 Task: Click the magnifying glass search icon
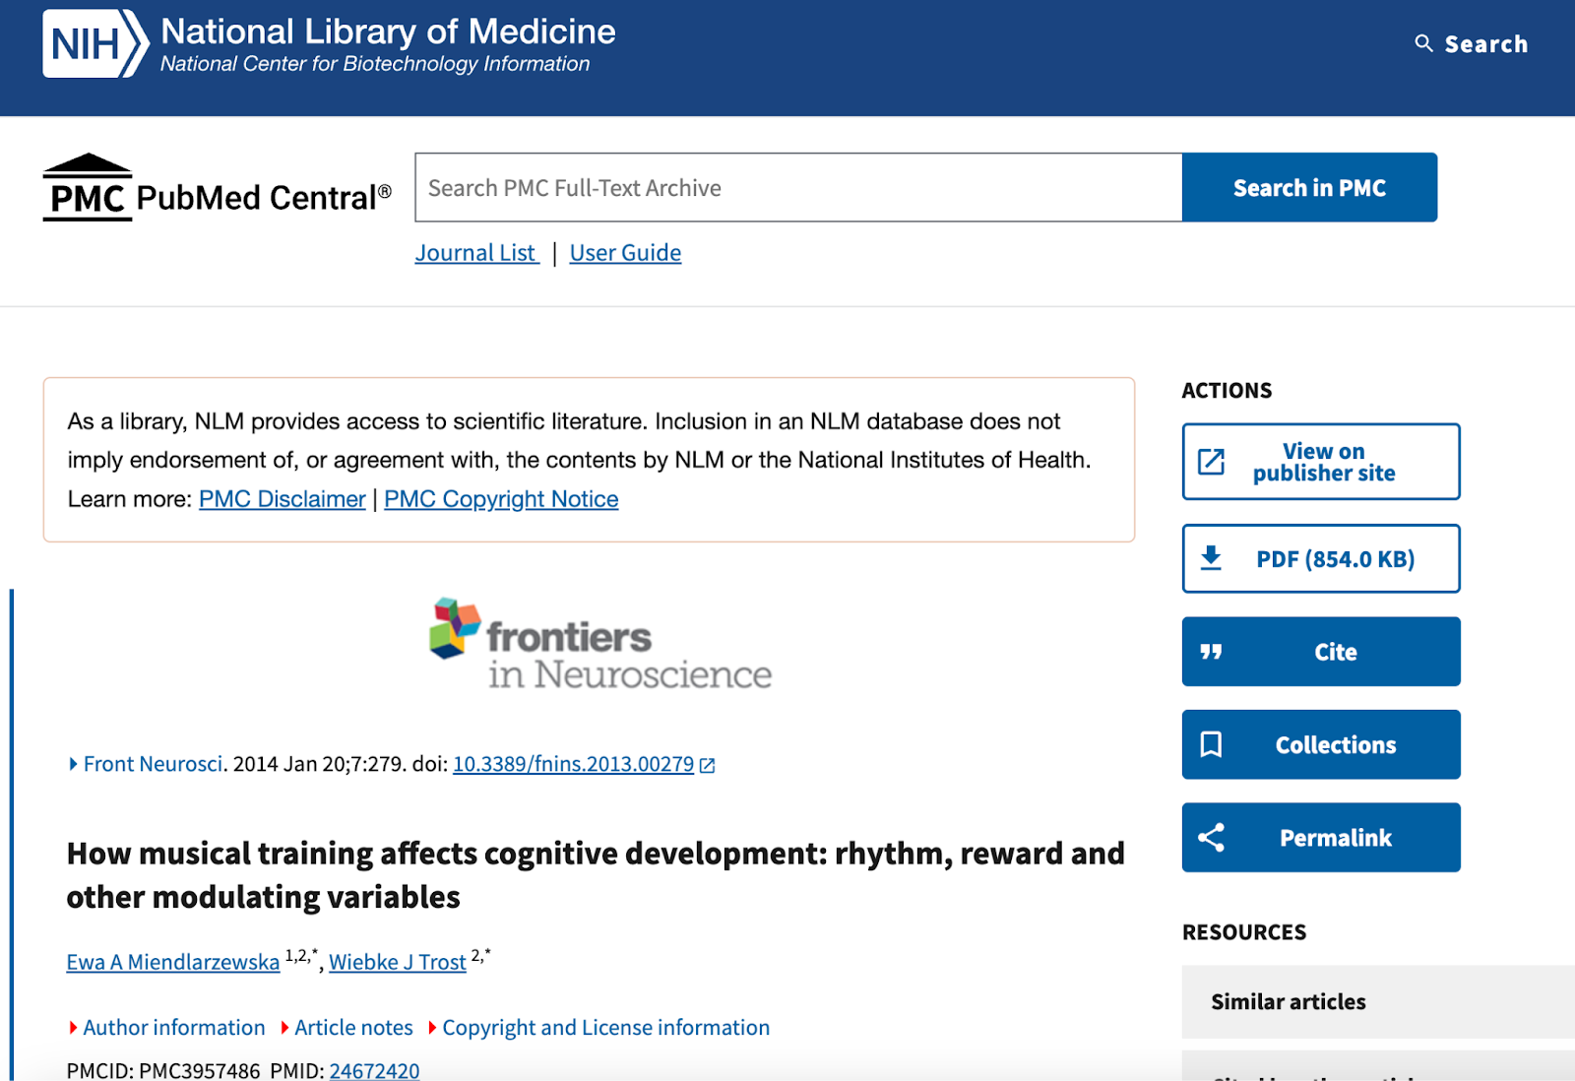pos(1423,43)
